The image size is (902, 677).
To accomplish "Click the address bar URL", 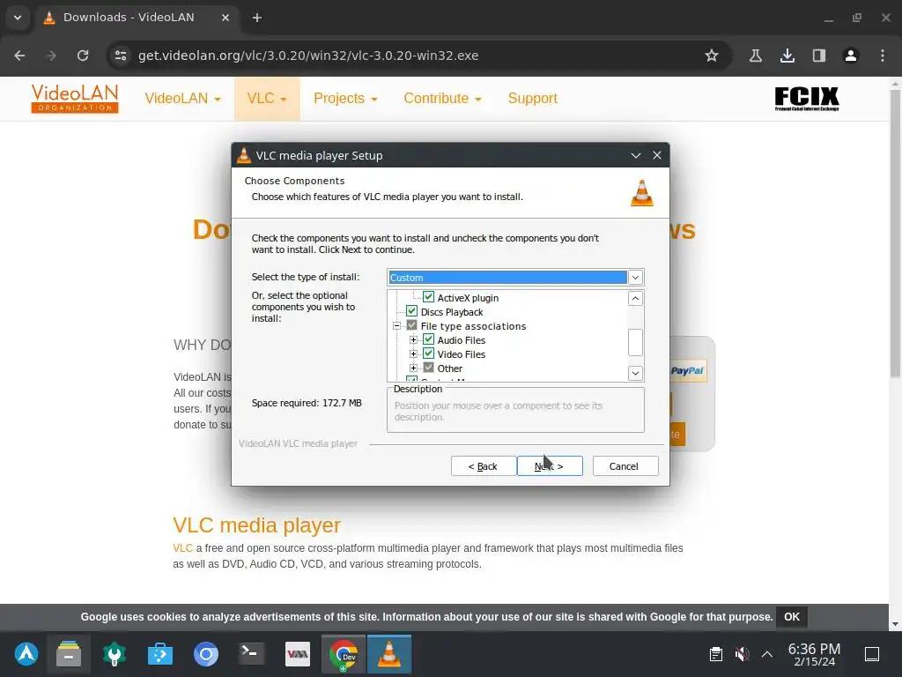I will 308,56.
